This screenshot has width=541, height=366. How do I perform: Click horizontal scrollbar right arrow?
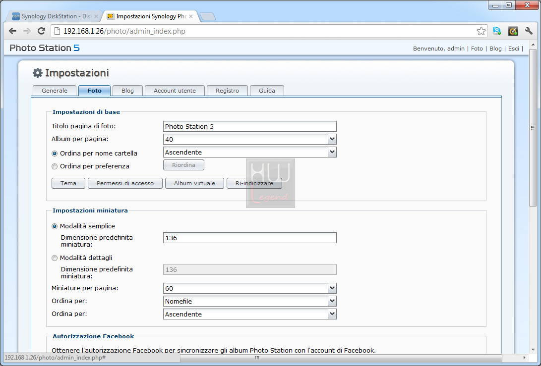click(x=525, y=358)
